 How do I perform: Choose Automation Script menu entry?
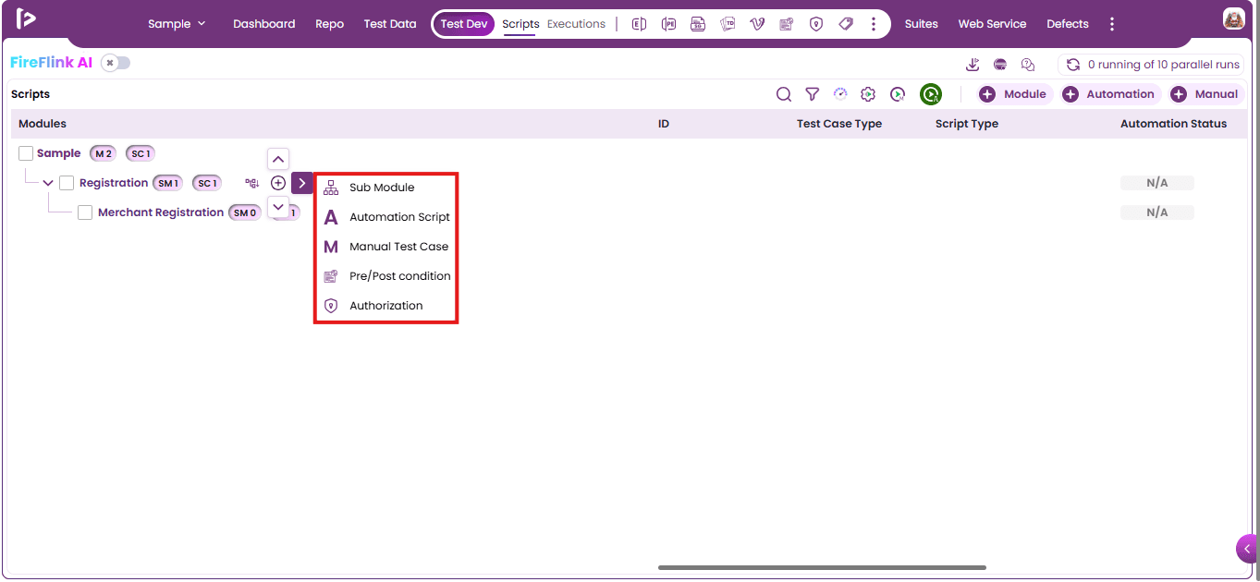pyautogui.click(x=386, y=217)
